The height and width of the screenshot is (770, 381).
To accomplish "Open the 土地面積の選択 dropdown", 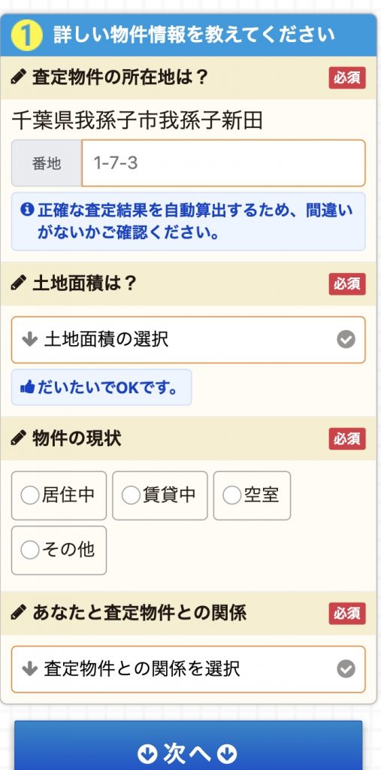I will (189, 340).
